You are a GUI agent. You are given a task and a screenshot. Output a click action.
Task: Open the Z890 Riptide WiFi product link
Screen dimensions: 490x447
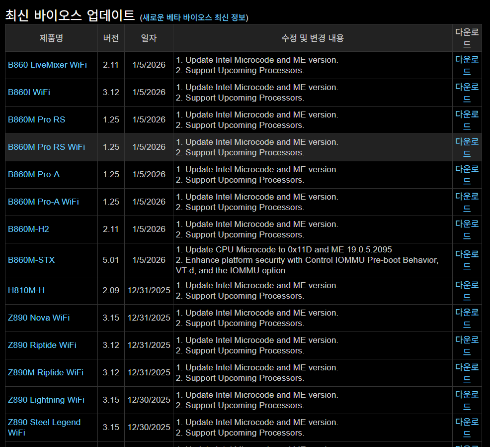tap(42, 345)
